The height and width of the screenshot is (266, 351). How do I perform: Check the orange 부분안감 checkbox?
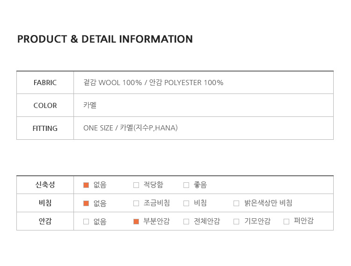136,222
